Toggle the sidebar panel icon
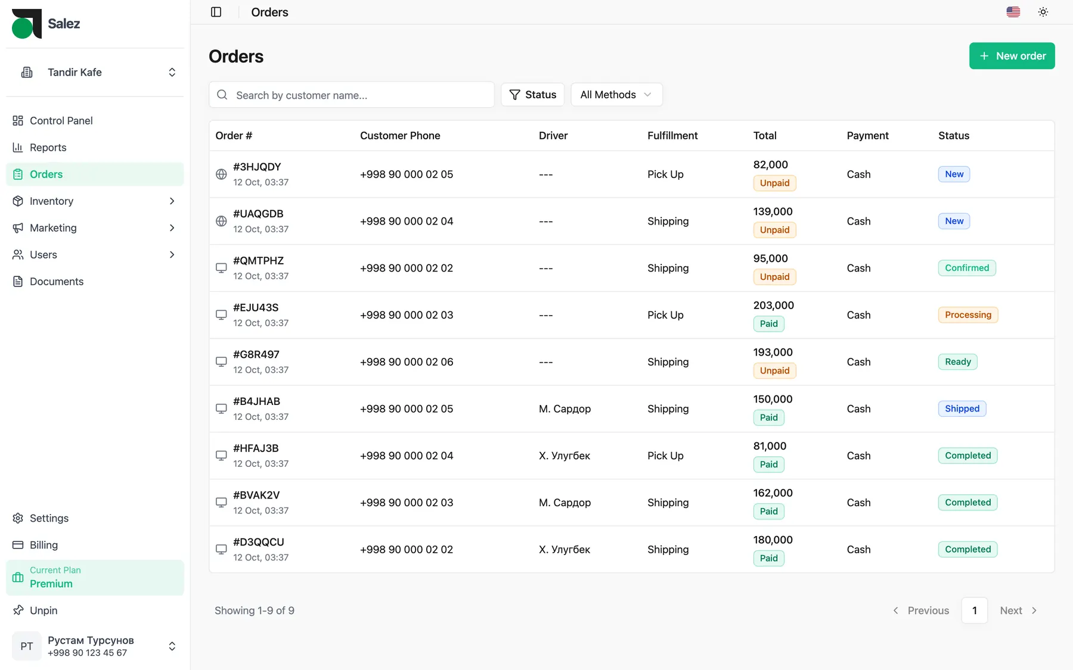This screenshot has width=1073, height=670. [216, 12]
